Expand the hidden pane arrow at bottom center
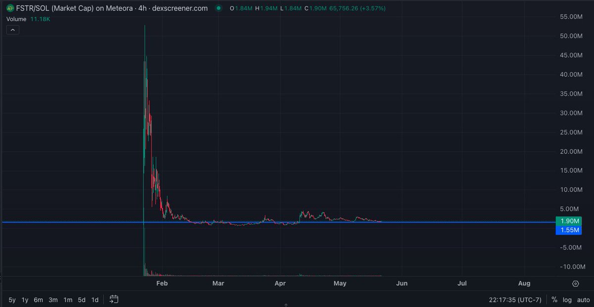The width and height of the screenshot is (594, 307). (286, 305)
